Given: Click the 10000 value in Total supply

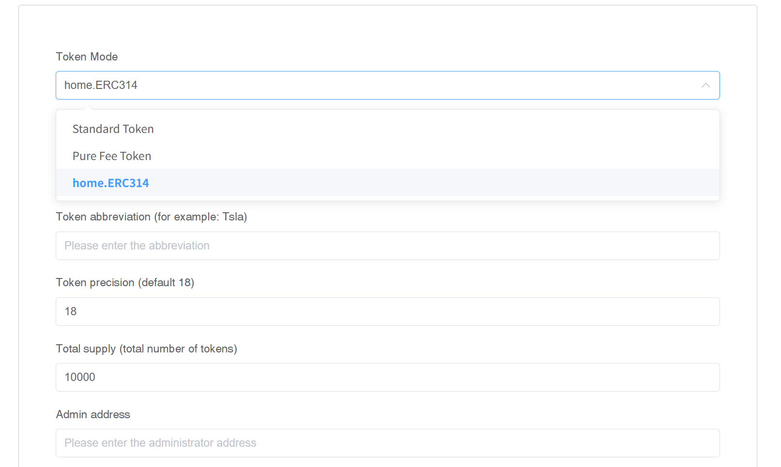Looking at the screenshot, I should (80, 378).
